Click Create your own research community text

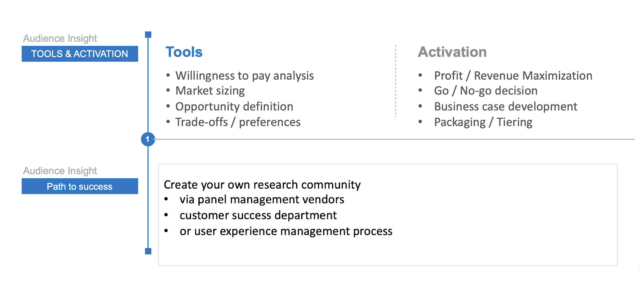262,185
